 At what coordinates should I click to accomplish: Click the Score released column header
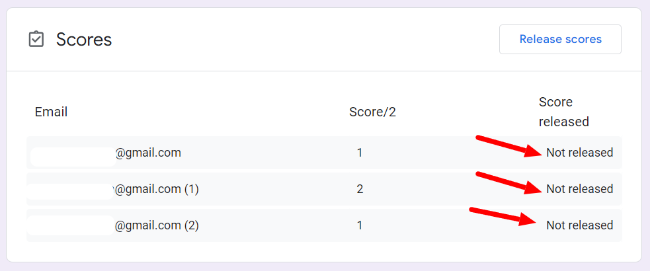[x=564, y=112]
